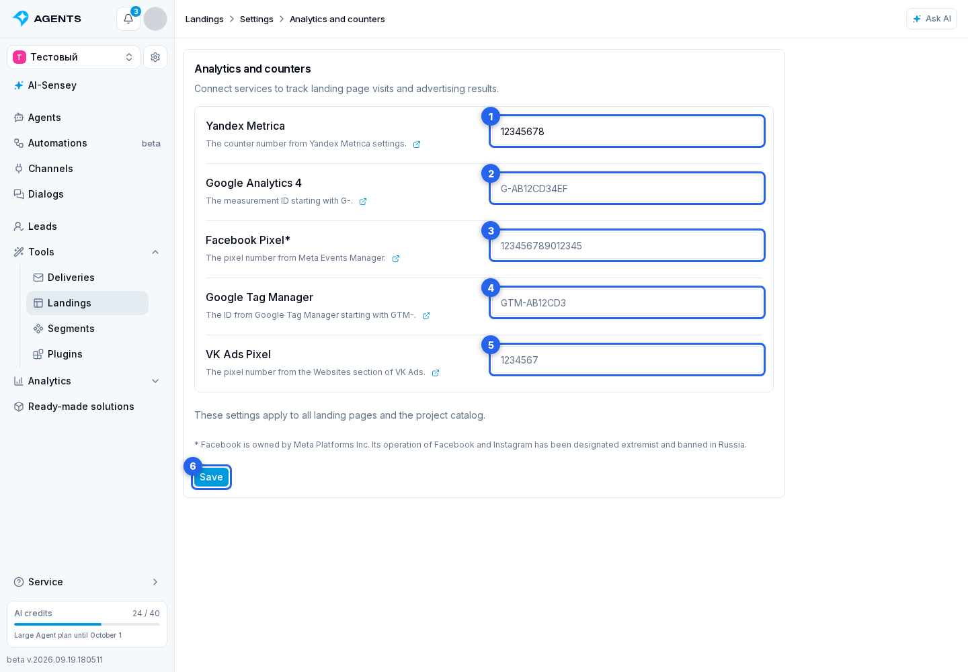968x672 pixels.
Task: Click the Google Analytics 4 ID input
Action: (627, 188)
